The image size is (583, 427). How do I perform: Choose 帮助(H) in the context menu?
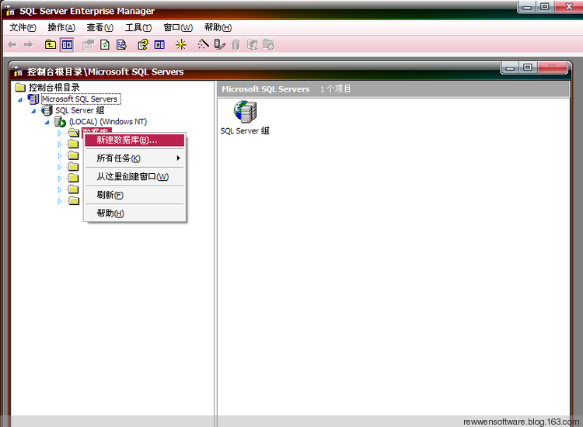pyautogui.click(x=134, y=213)
